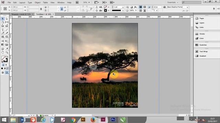Toggle constrain proportions for width and height
The width and height of the screenshot is (220, 123).
point(41,9)
